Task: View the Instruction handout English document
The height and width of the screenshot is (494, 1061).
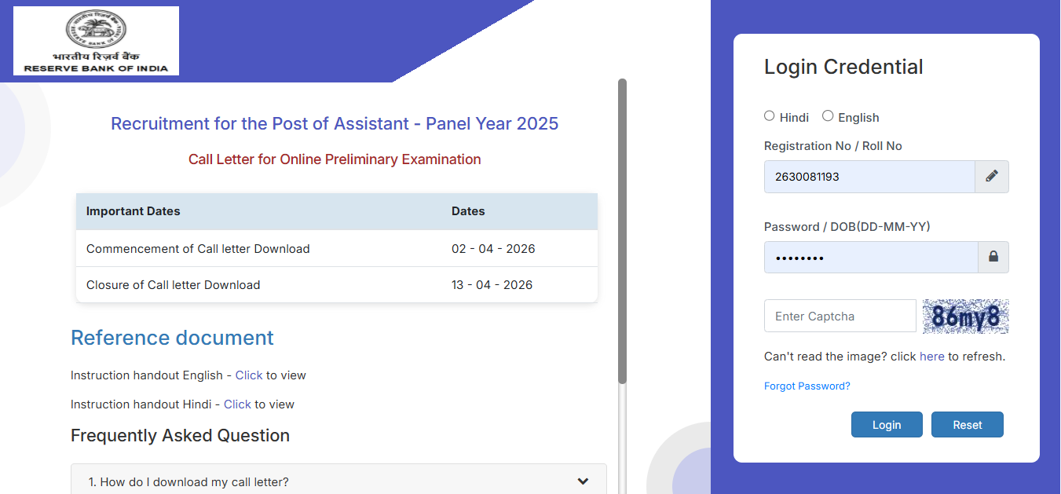Action: (x=248, y=375)
